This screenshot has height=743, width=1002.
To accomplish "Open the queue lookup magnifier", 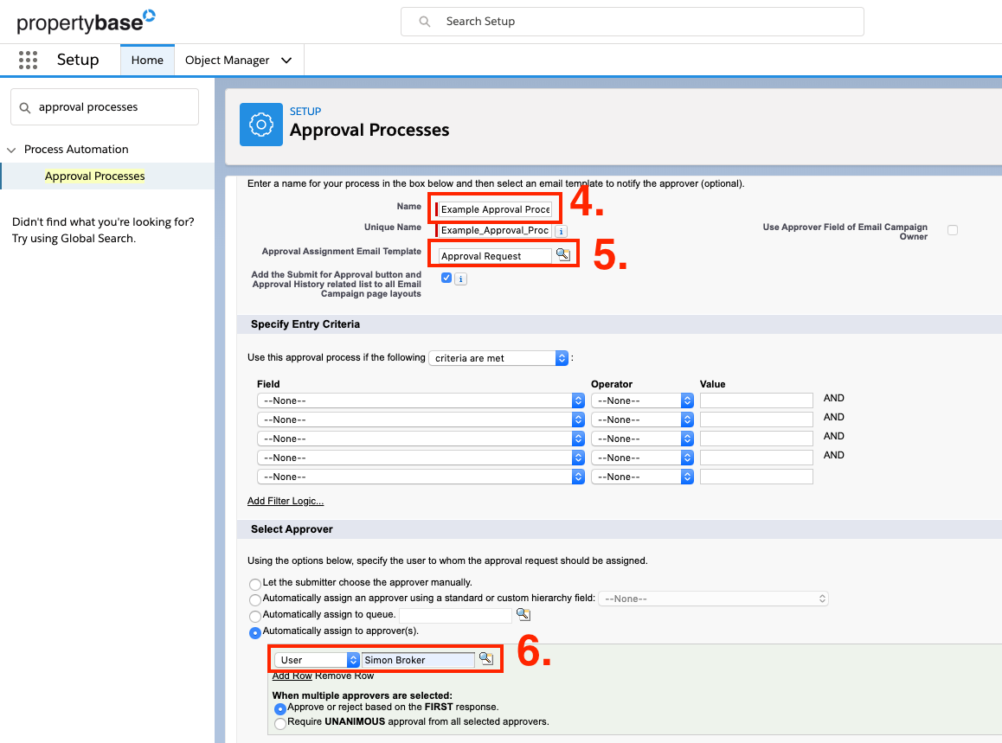I will click(x=523, y=615).
